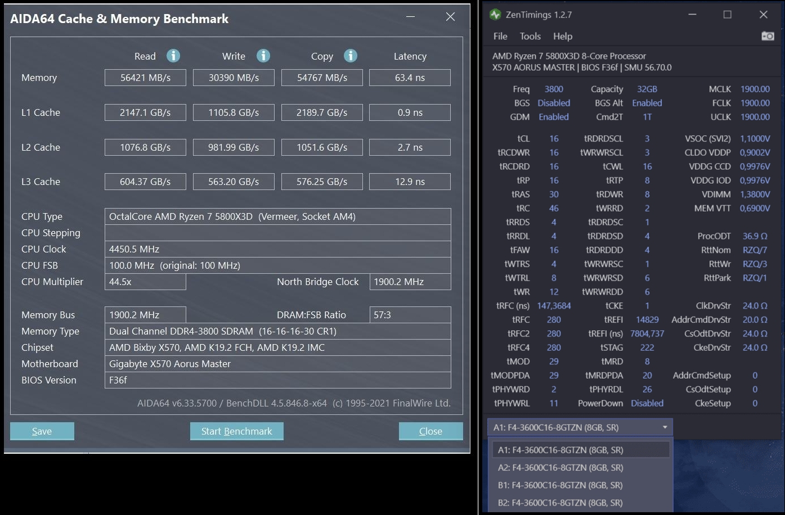Click the camera capture icon in ZenTimings toolbar
Screen dimensions: 785x515
point(768,35)
